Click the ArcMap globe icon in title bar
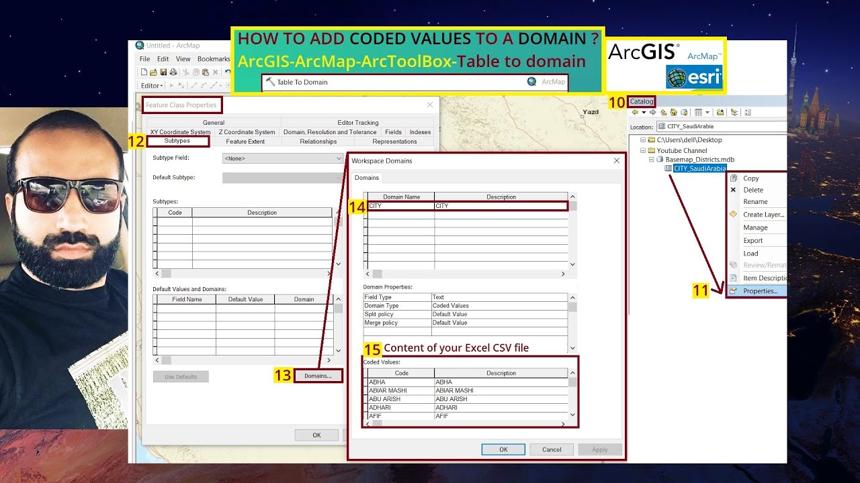The height and width of the screenshot is (483, 860). (140, 46)
